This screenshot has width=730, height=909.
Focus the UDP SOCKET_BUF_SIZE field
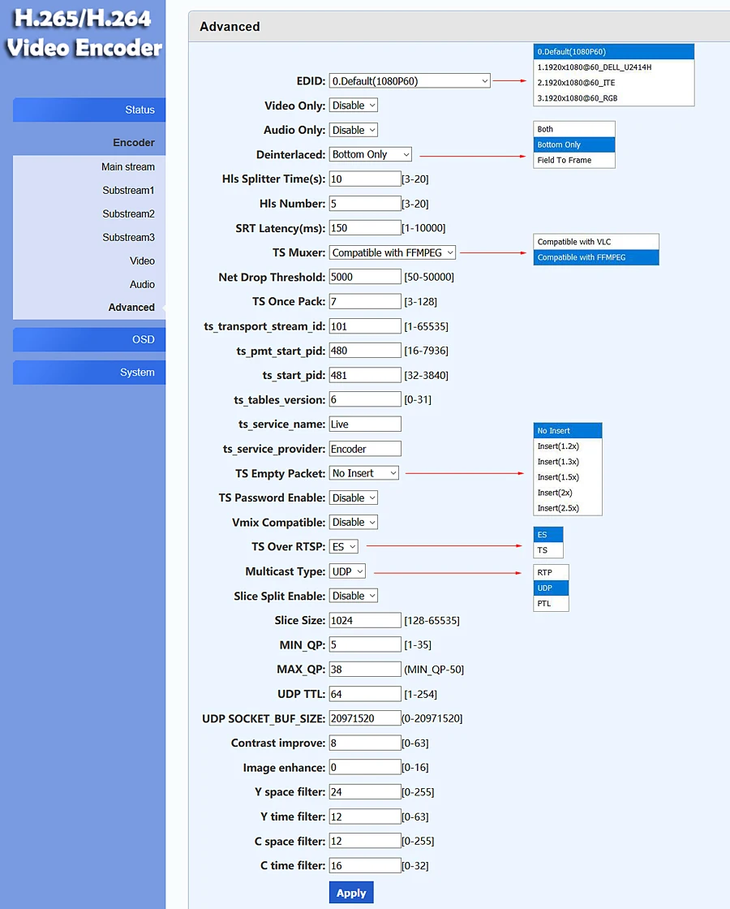tap(365, 718)
